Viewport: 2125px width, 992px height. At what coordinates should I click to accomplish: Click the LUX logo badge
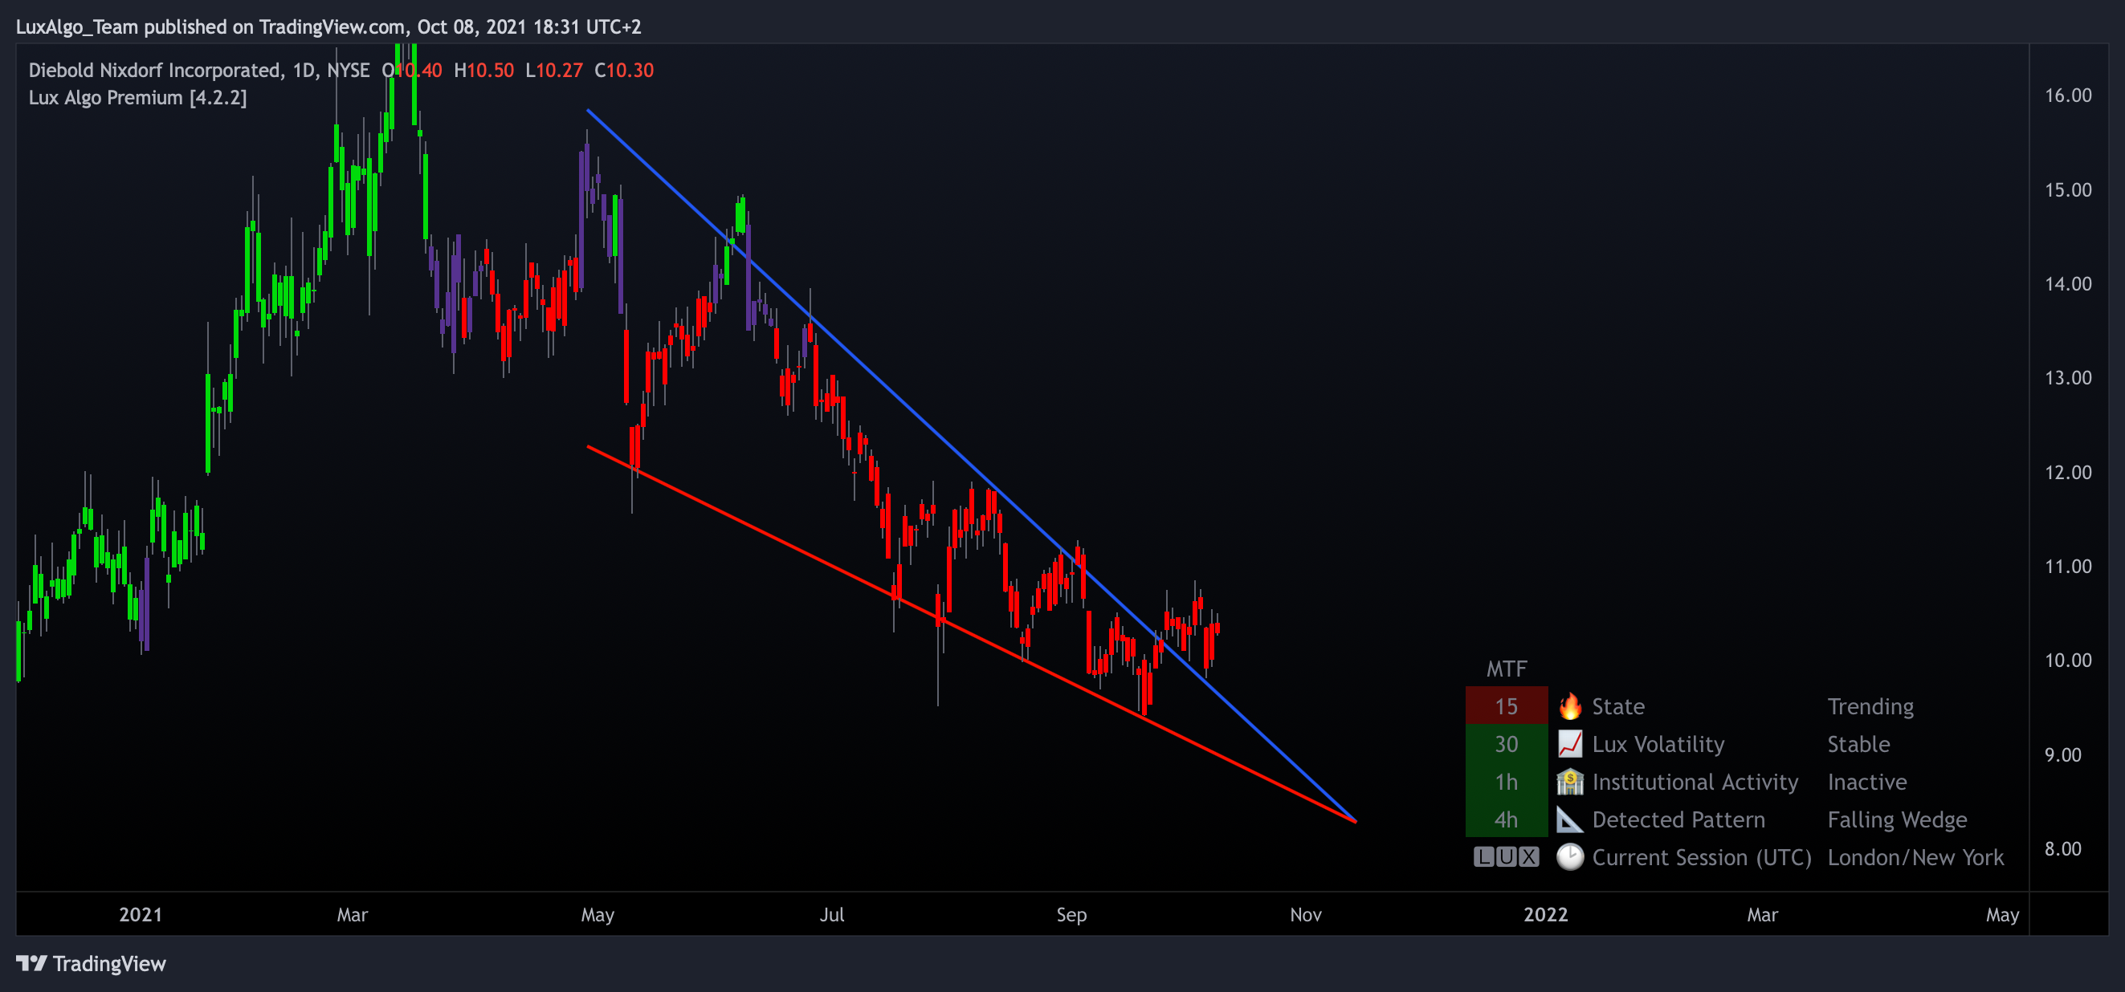pyautogui.click(x=1506, y=858)
